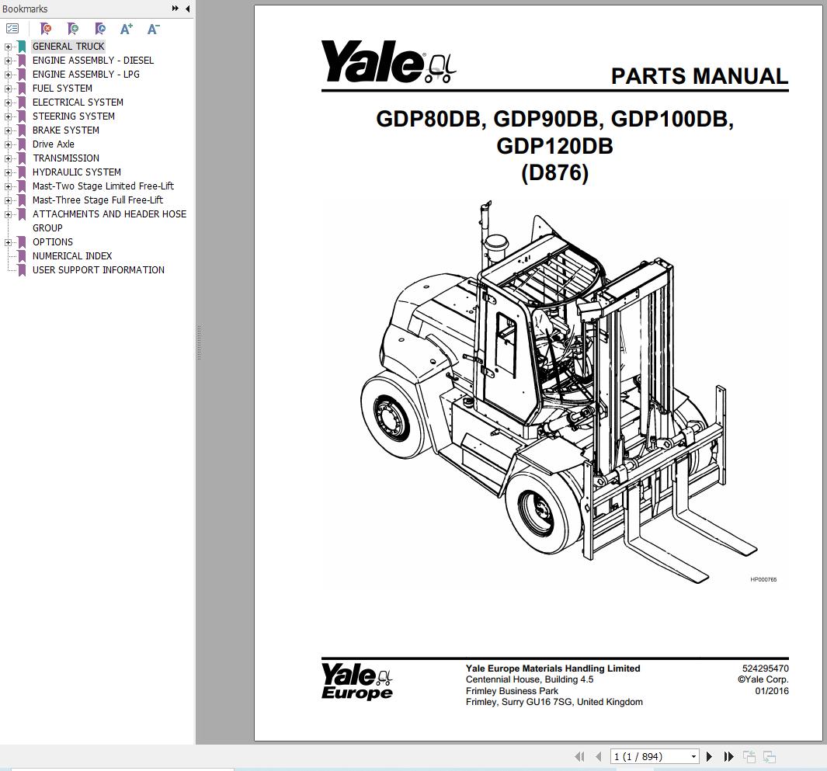This screenshot has width=827, height=771.
Task: Select the GENERAL TRUCK bookmark
Action: (68, 46)
